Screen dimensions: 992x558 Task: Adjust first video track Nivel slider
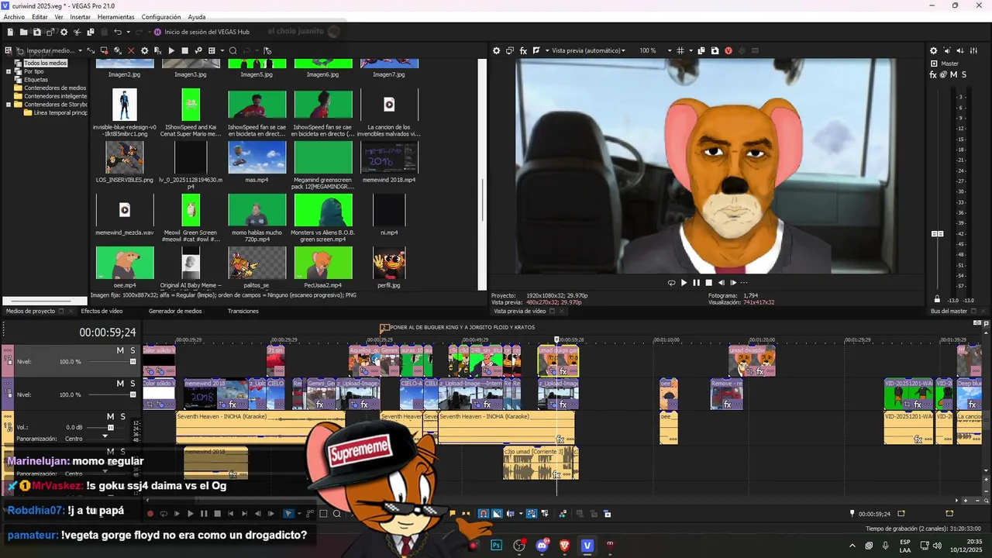[x=133, y=361]
